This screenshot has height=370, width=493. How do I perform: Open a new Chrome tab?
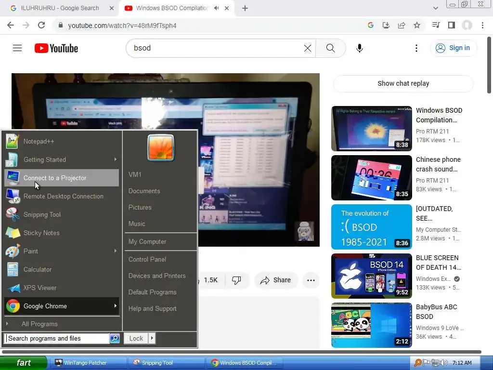coord(245,8)
